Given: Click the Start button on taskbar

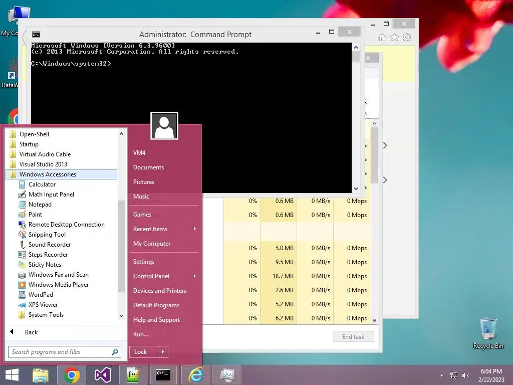Looking at the screenshot, I should (12, 375).
